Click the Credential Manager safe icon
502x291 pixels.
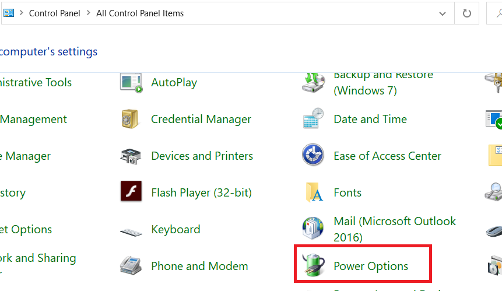pyautogui.click(x=131, y=119)
